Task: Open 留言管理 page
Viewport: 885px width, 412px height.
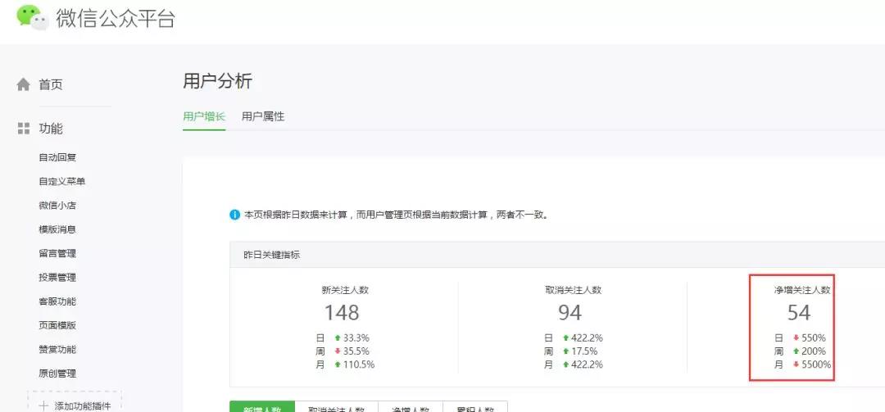Action: click(57, 253)
